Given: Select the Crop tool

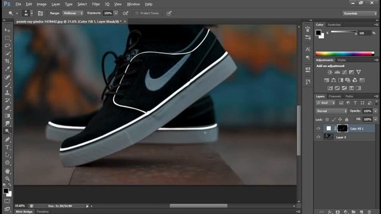Looking at the screenshot, I should tap(7, 61).
